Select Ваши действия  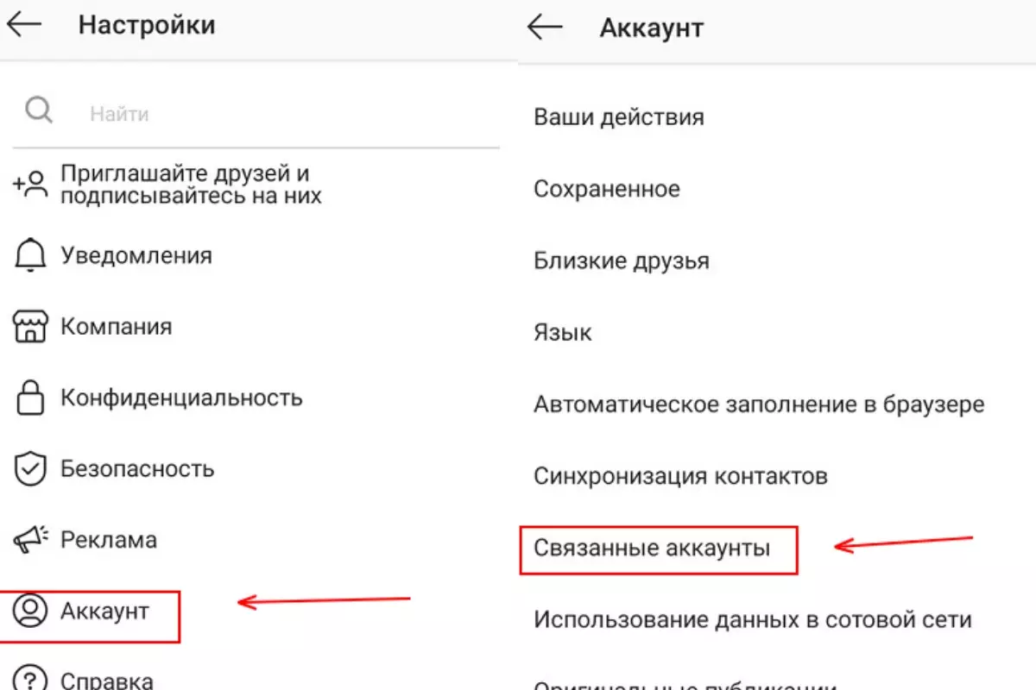tap(620, 116)
